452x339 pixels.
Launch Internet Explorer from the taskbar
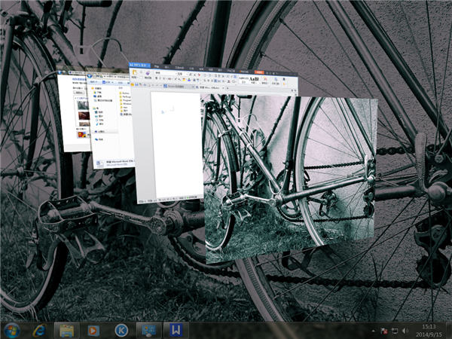pyautogui.click(x=39, y=330)
